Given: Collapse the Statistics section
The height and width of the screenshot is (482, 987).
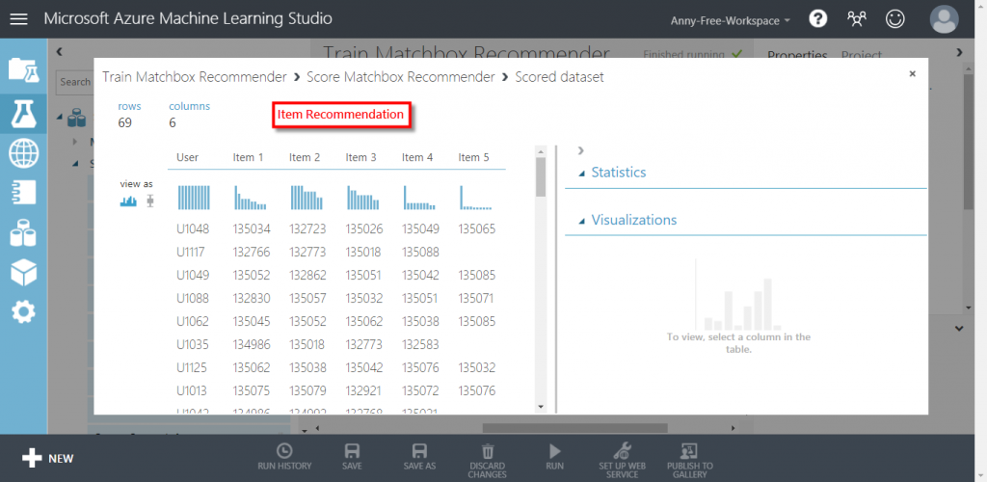Looking at the screenshot, I should coord(581,173).
